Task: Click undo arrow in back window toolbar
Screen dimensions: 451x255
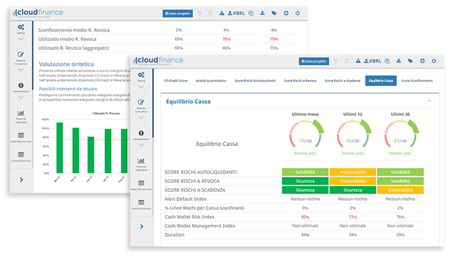Action: pos(199,14)
